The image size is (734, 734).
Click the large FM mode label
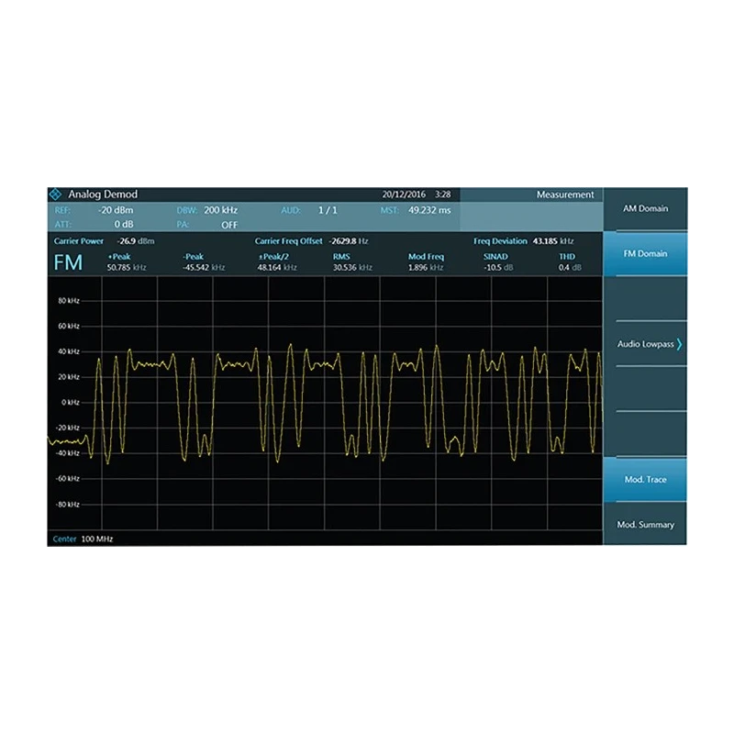(x=68, y=262)
